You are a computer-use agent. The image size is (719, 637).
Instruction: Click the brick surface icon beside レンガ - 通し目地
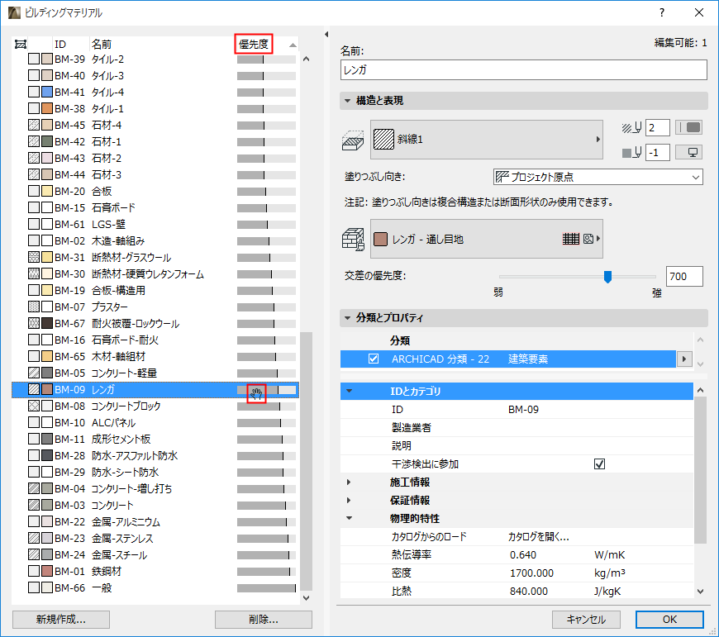click(x=353, y=240)
